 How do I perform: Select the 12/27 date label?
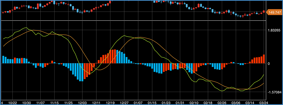pos(124,103)
